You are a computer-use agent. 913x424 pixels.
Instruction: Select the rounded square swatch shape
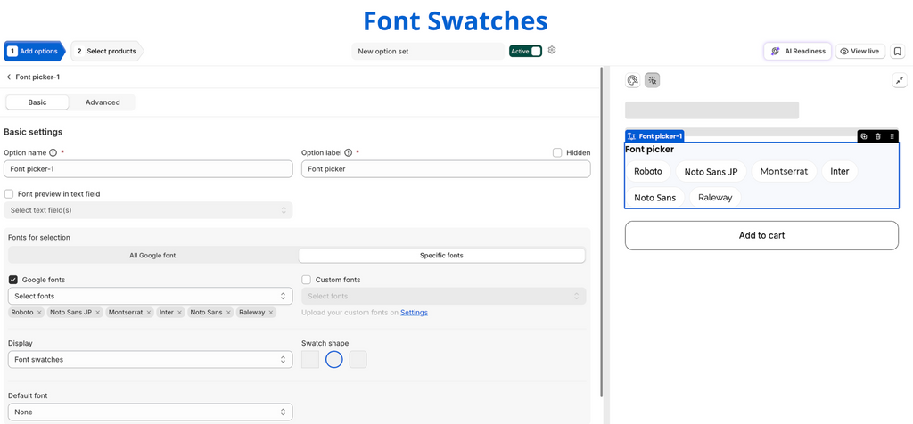358,360
